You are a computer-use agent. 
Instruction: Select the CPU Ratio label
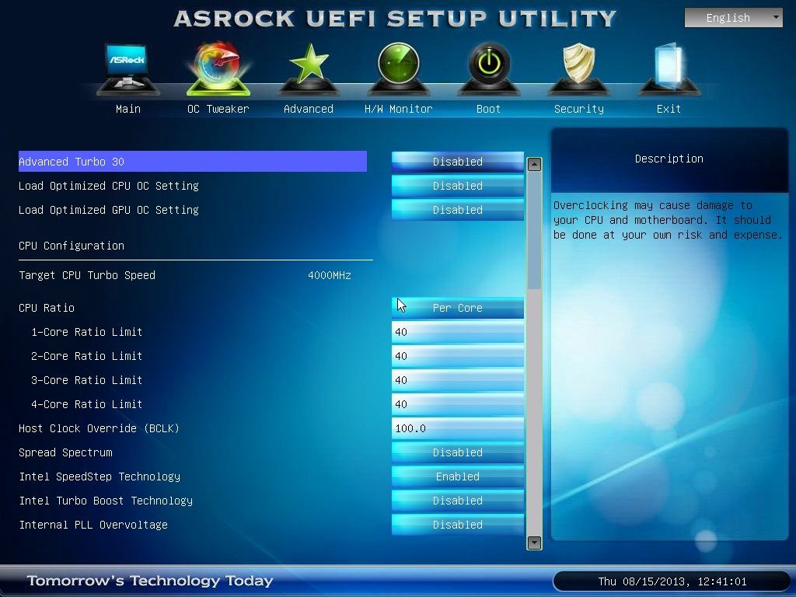tap(47, 308)
